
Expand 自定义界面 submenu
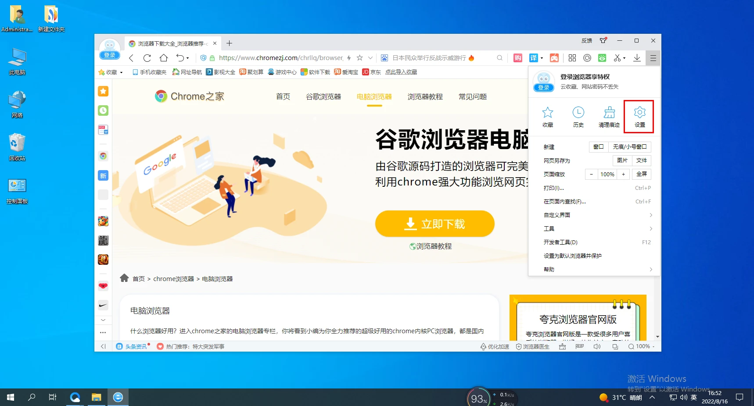tap(597, 215)
